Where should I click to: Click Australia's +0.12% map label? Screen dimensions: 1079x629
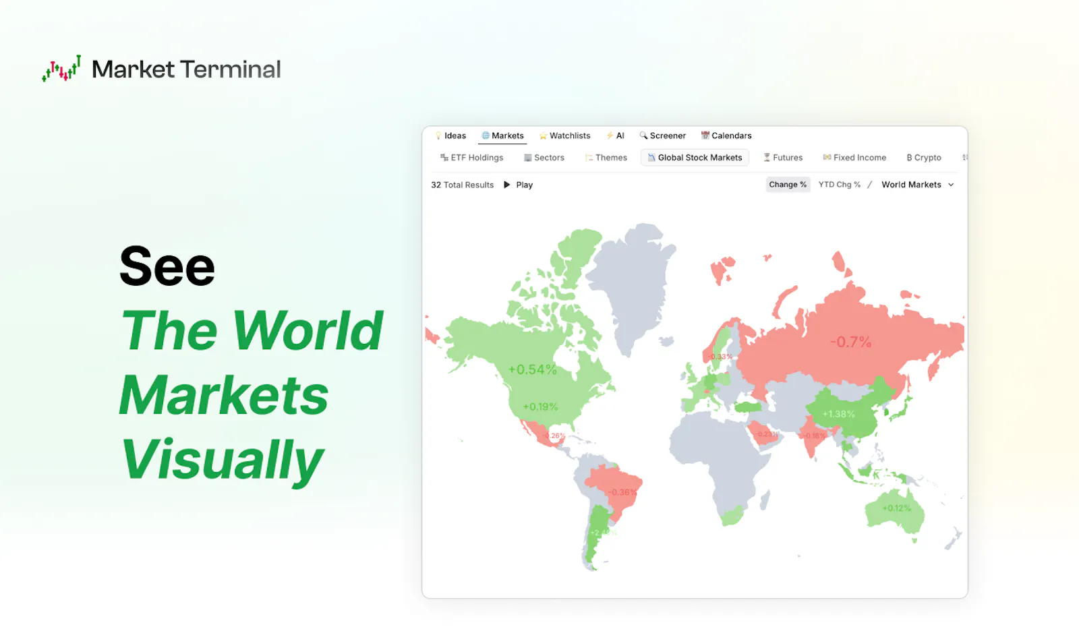[896, 508]
